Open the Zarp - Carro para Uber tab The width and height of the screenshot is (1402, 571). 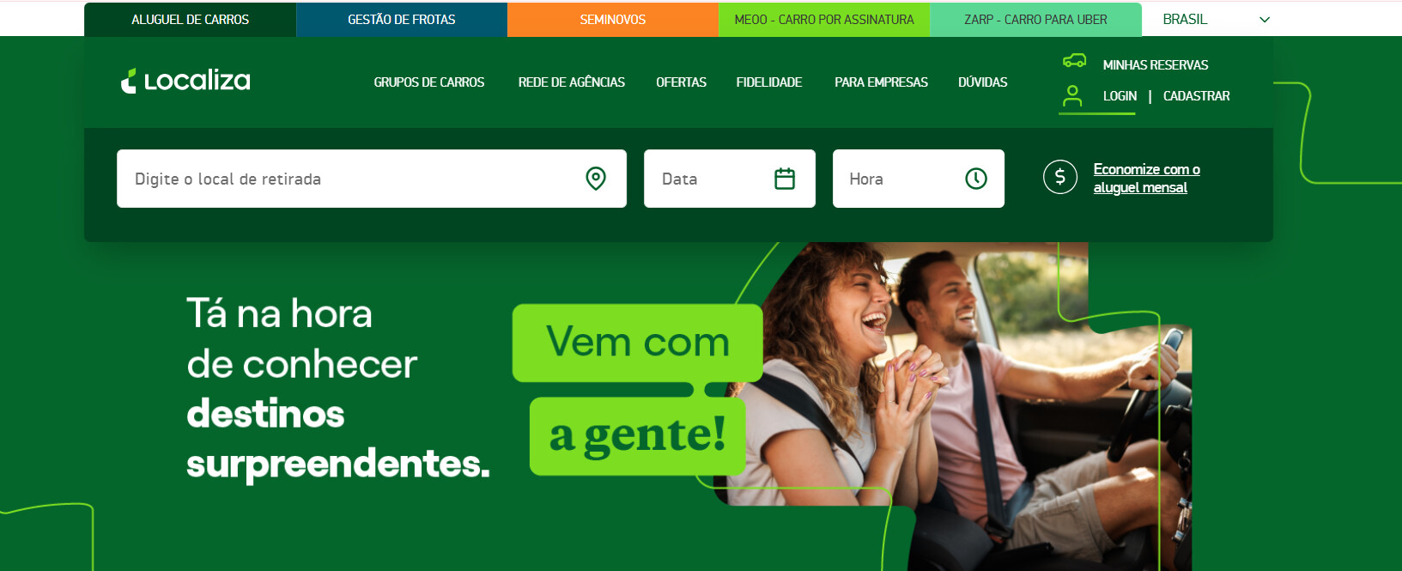pos(1035,20)
